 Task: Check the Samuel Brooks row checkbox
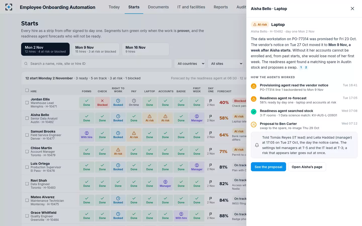pos(27,135)
